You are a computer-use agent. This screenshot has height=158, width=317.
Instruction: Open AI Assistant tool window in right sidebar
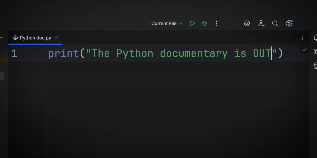[x=315, y=52]
